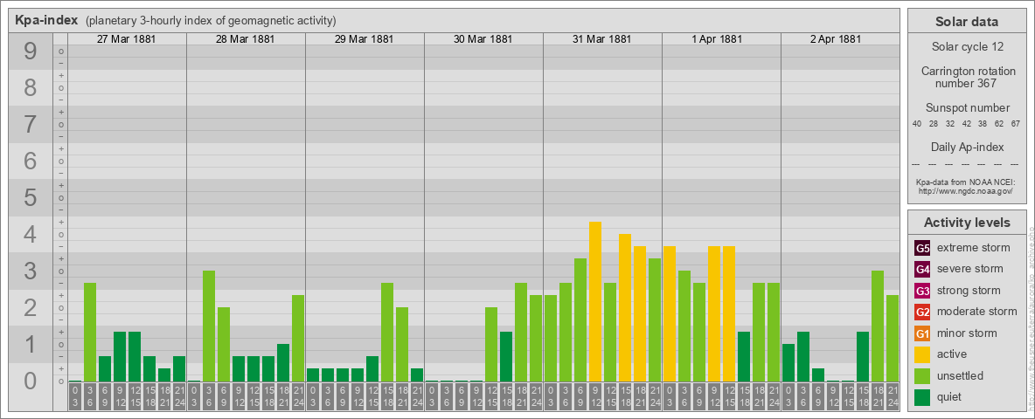
Task: Select the 27 Mar 1881 date header
Action: pos(127,39)
